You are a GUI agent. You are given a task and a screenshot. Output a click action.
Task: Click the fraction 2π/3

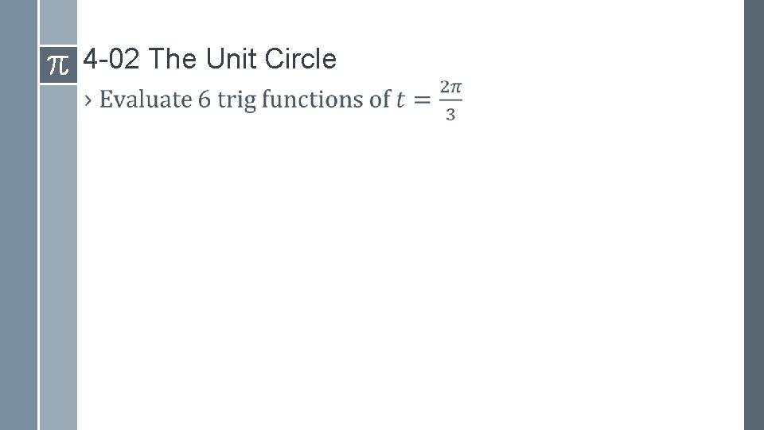pyautogui.click(x=450, y=100)
